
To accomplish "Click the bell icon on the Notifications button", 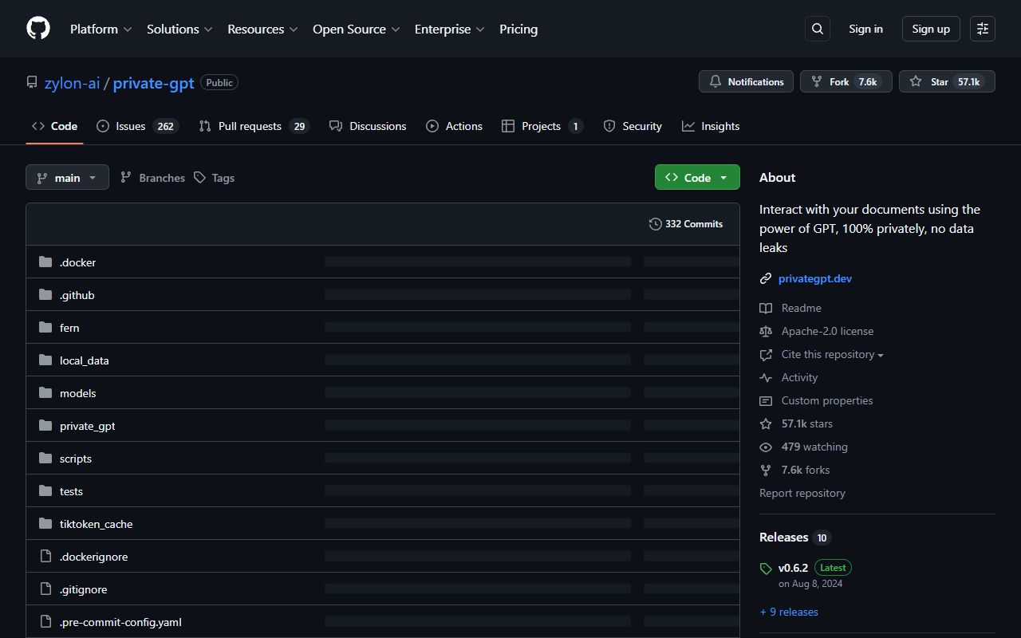I will point(715,81).
